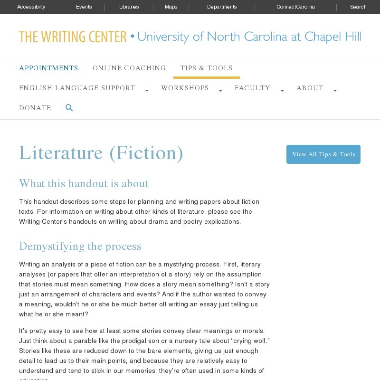Open the Events page from utility bar
380x380 pixels.
coord(84,7)
